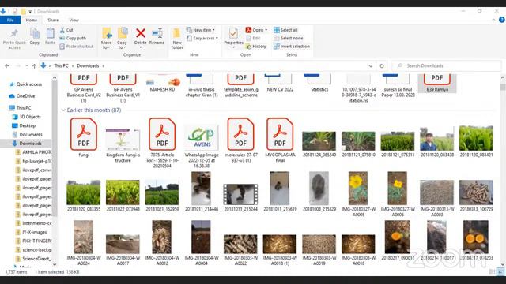Screen dimensions: 506x284
Task: Select This PC in navigation pane
Action: point(24,107)
